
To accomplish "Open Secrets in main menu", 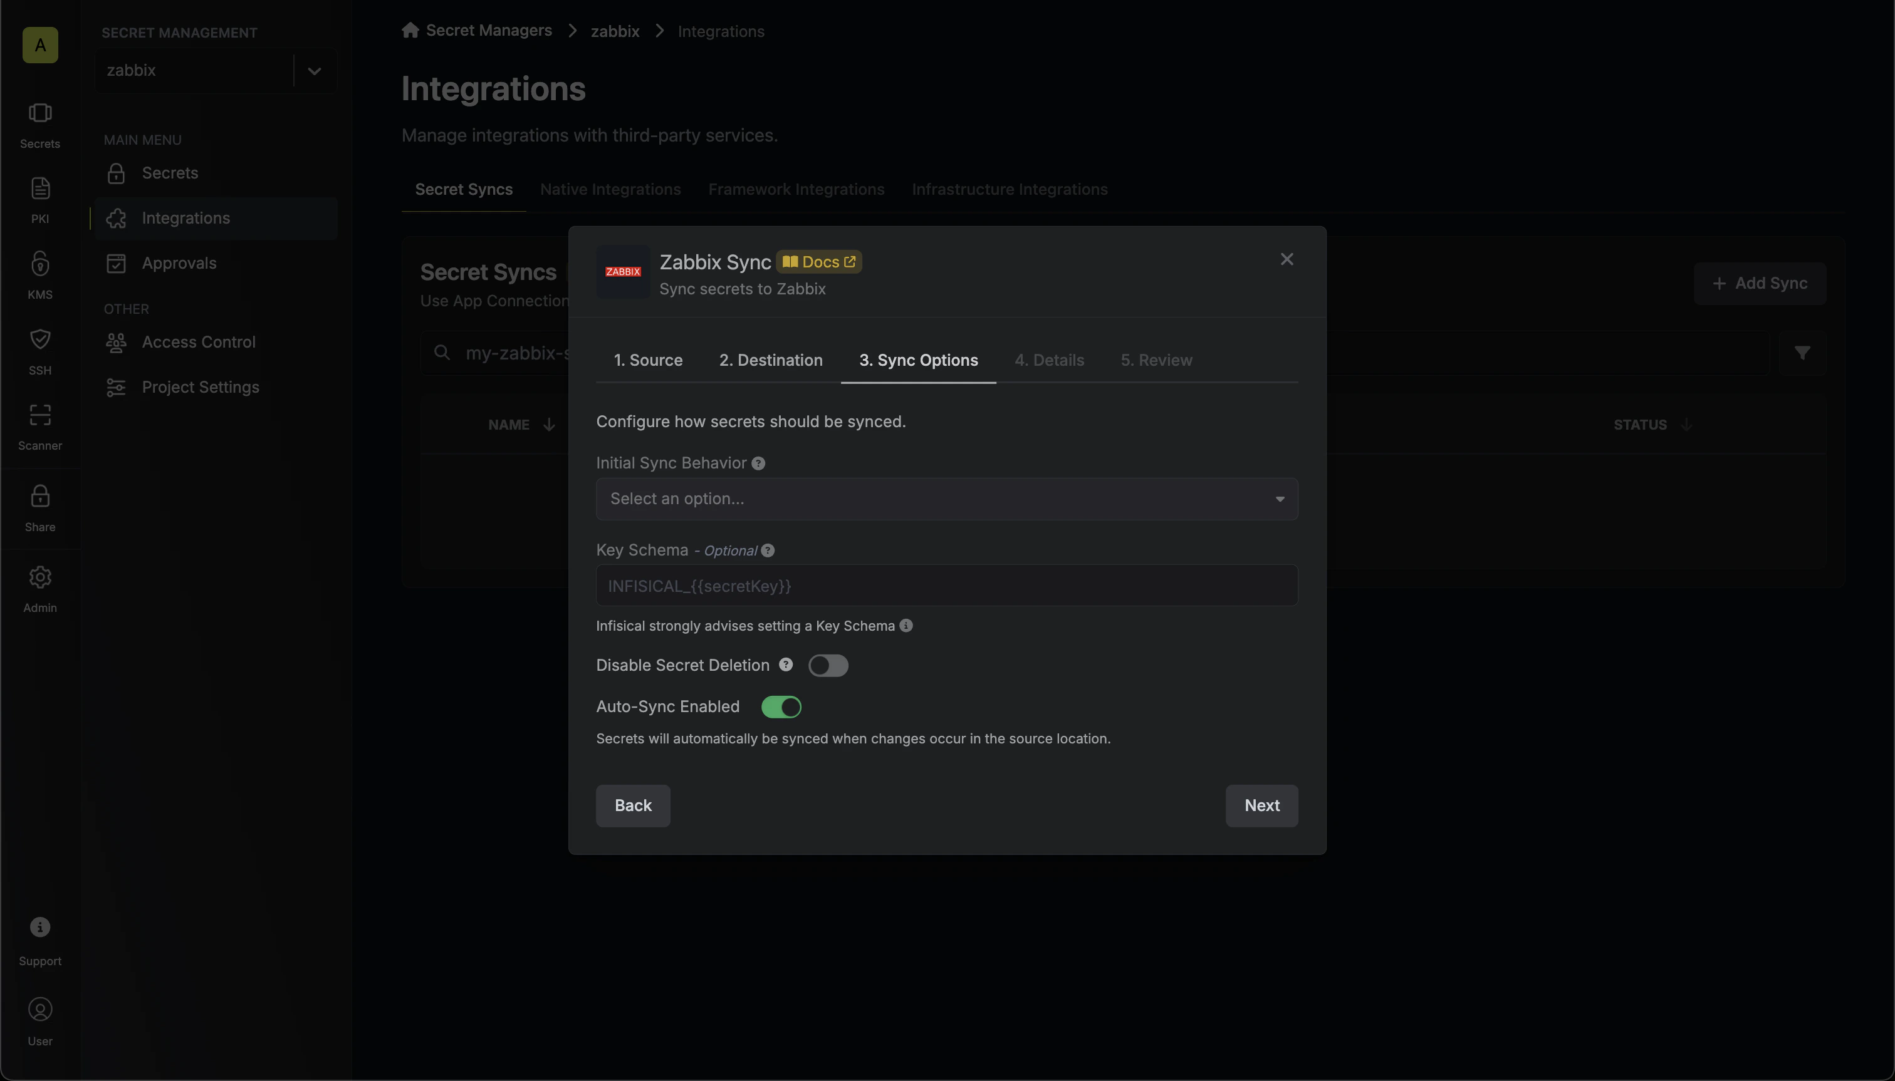I will 216,173.
